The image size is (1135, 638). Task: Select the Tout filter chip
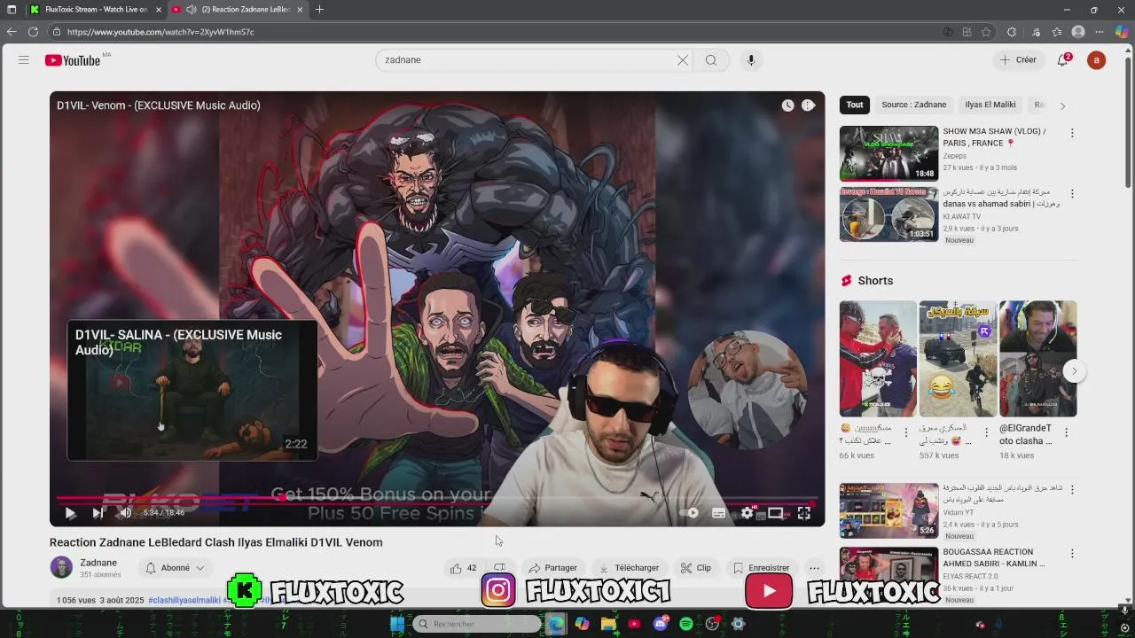(x=855, y=105)
